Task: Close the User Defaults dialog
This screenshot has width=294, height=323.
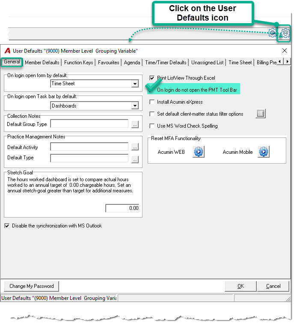Action: [x=285, y=51]
